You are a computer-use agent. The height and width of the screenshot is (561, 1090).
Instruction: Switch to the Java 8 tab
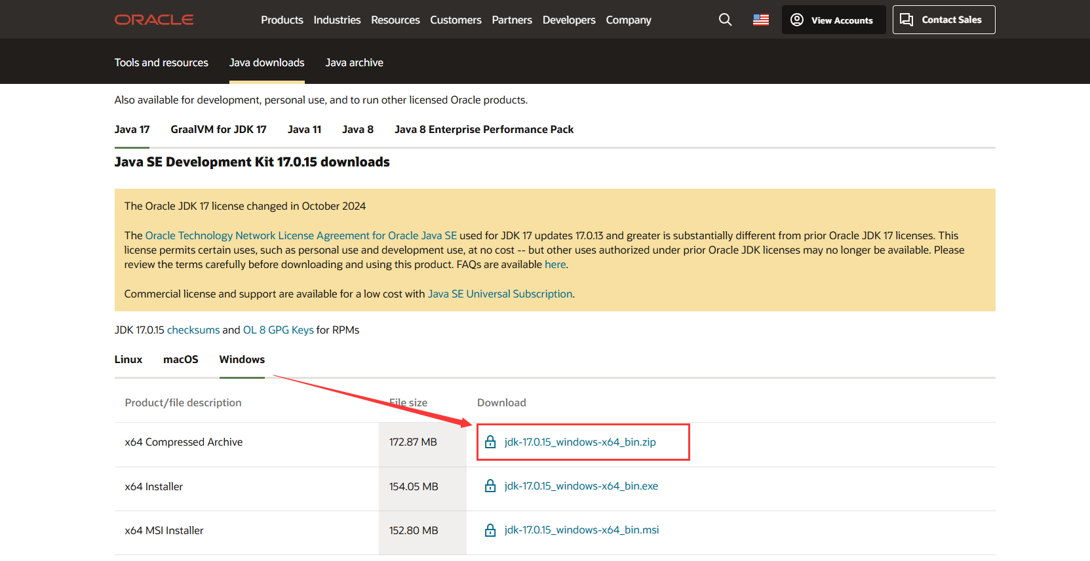[x=357, y=129]
